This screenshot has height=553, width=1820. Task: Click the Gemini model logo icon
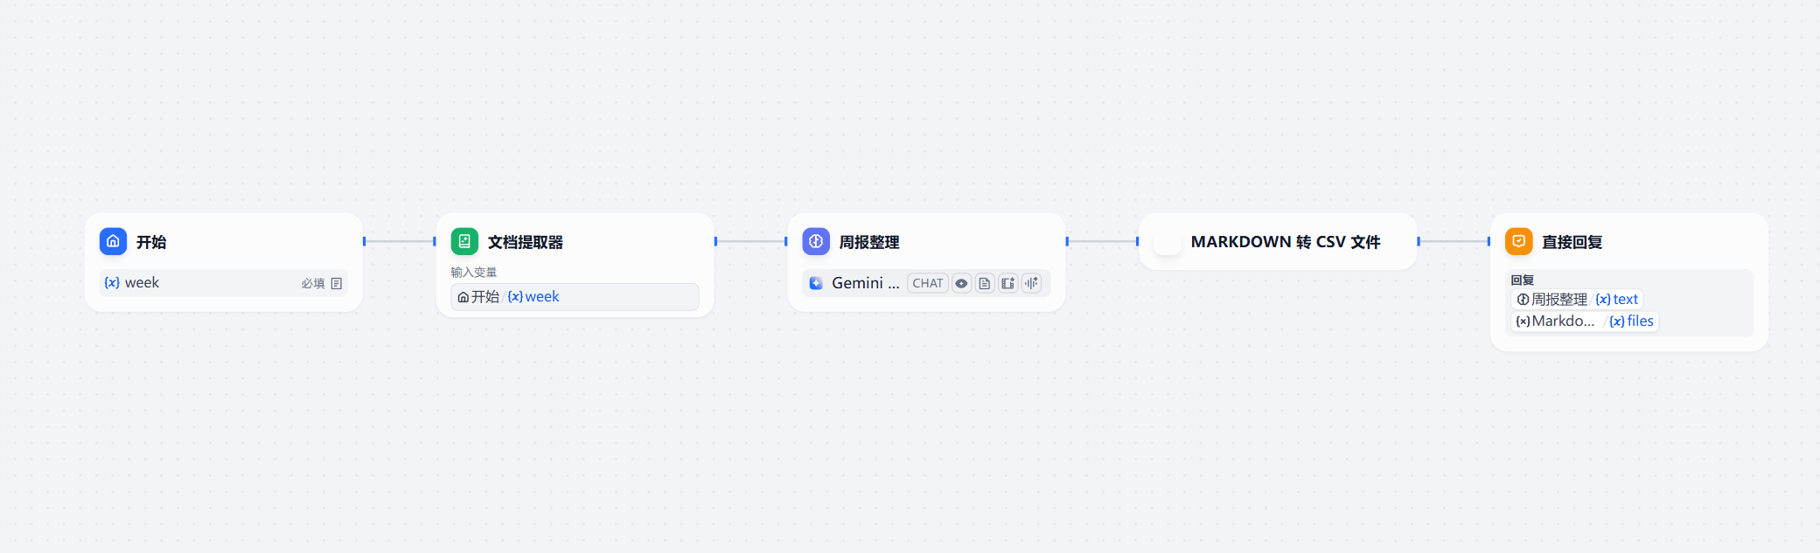816,283
